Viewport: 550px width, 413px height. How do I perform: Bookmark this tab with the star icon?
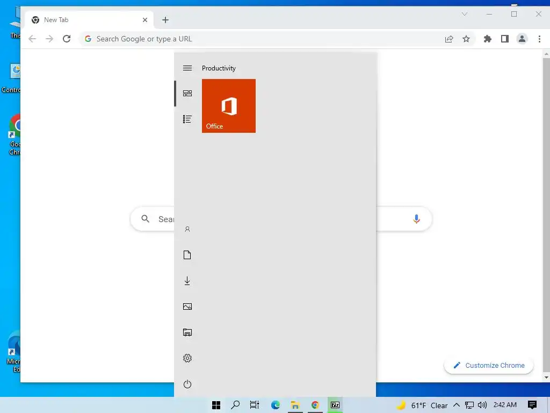pos(466,39)
